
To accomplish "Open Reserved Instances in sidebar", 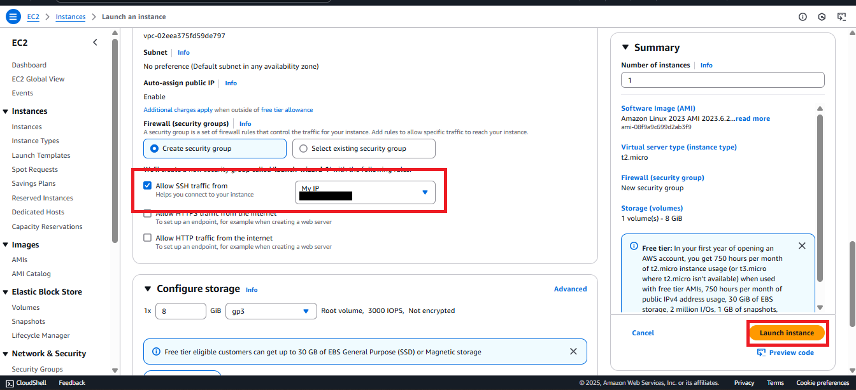I will (x=43, y=198).
